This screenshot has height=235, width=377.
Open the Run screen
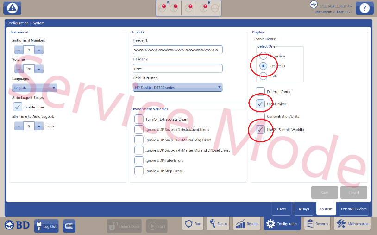pos(193,224)
